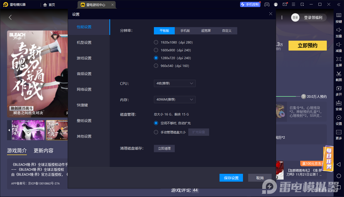344x197 pixels.
Task: Select 手动管理磁盘大小 disk management option
Action: (x=156, y=132)
